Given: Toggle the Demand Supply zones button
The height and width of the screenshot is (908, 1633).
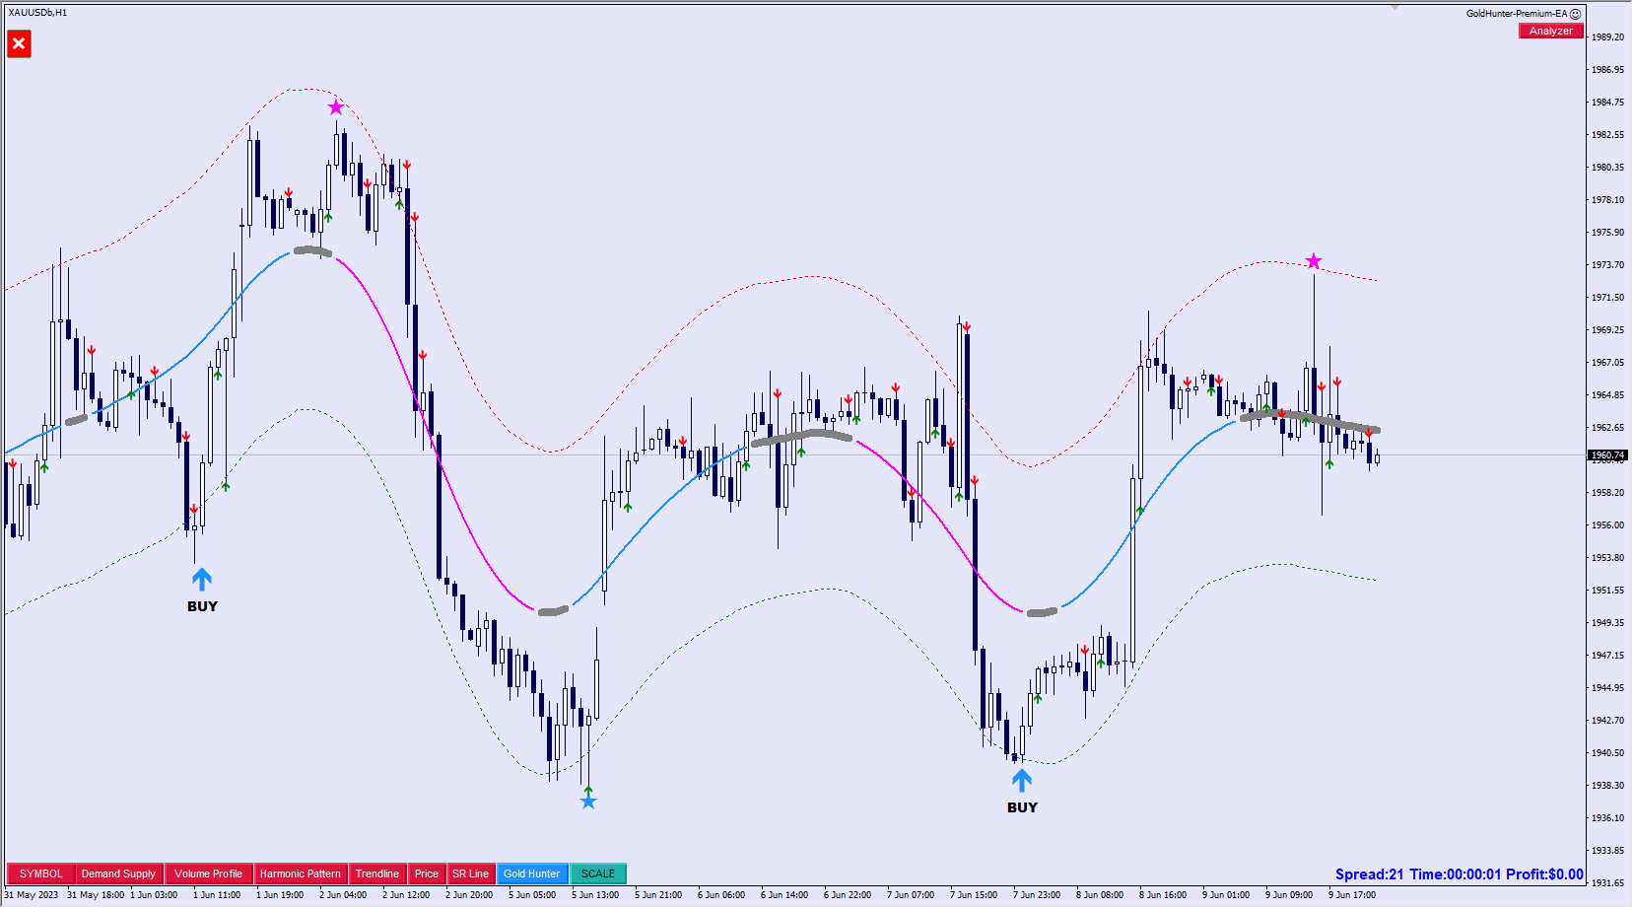Looking at the screenshot, I should tap(118, 873).
